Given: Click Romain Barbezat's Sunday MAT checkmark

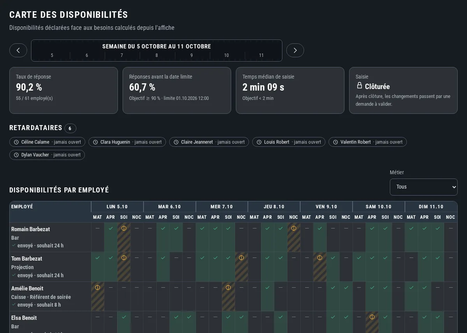Looking at the screenshot, I should (x=411, y=228).
